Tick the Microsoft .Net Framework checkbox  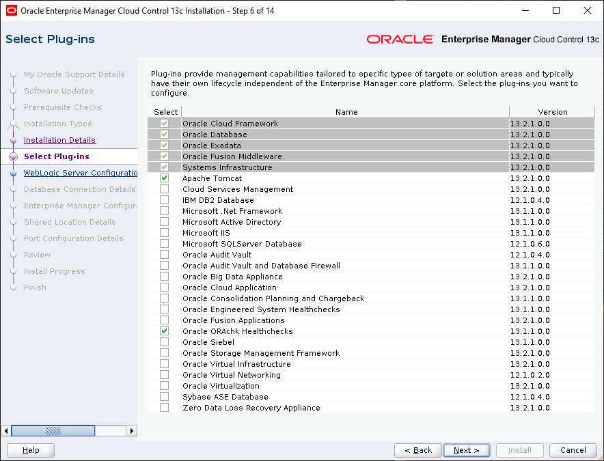[165, 210]
